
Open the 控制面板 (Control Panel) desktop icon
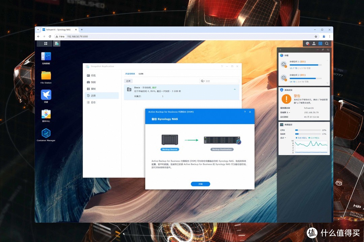coord(46,56)
